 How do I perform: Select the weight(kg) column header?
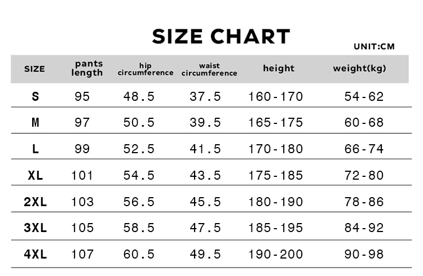pos(359,69)
